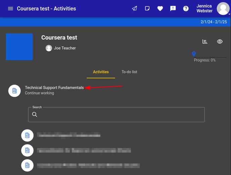Image resolution: width=231 pixels, height=175 pixels.
Task: Open the hamburger navigation menu
Action: point(10,8)
